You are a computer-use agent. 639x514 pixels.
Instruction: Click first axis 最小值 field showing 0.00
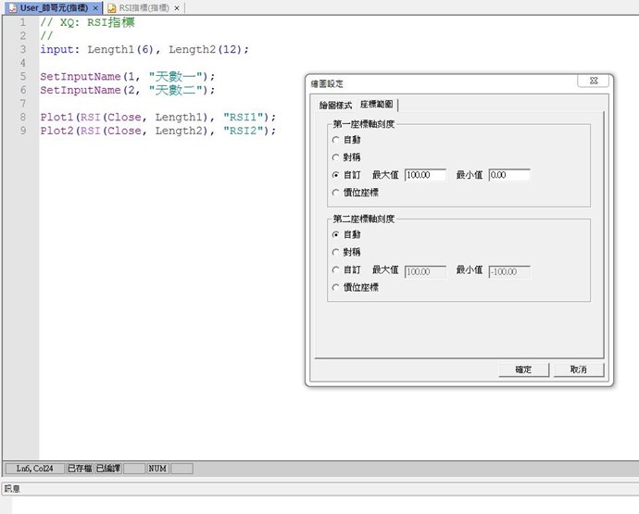(508, 174)
